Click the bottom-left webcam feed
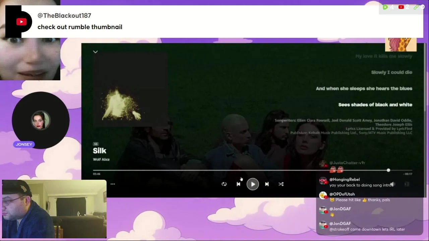 pos(54,209)
